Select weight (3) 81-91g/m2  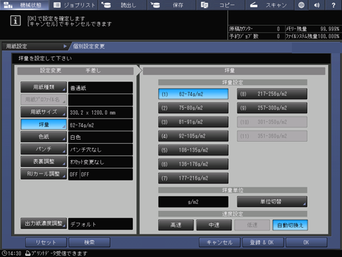pyautogui.click(x=193, y=122)
